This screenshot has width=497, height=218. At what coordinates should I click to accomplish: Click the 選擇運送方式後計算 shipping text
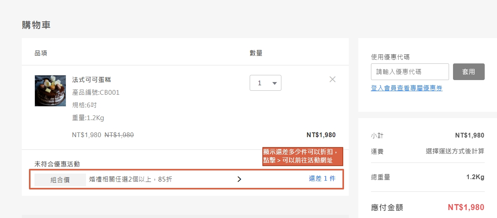tap(455, 151)
